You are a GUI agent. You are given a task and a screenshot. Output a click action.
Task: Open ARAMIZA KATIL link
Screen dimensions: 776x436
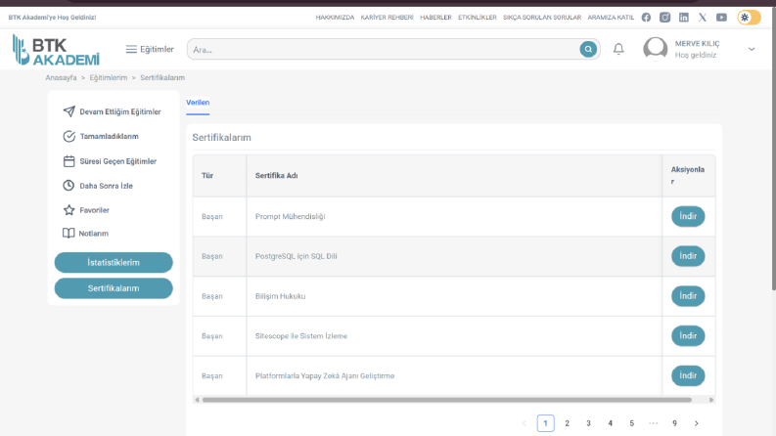pyautogui.click(x=611, y=18)
